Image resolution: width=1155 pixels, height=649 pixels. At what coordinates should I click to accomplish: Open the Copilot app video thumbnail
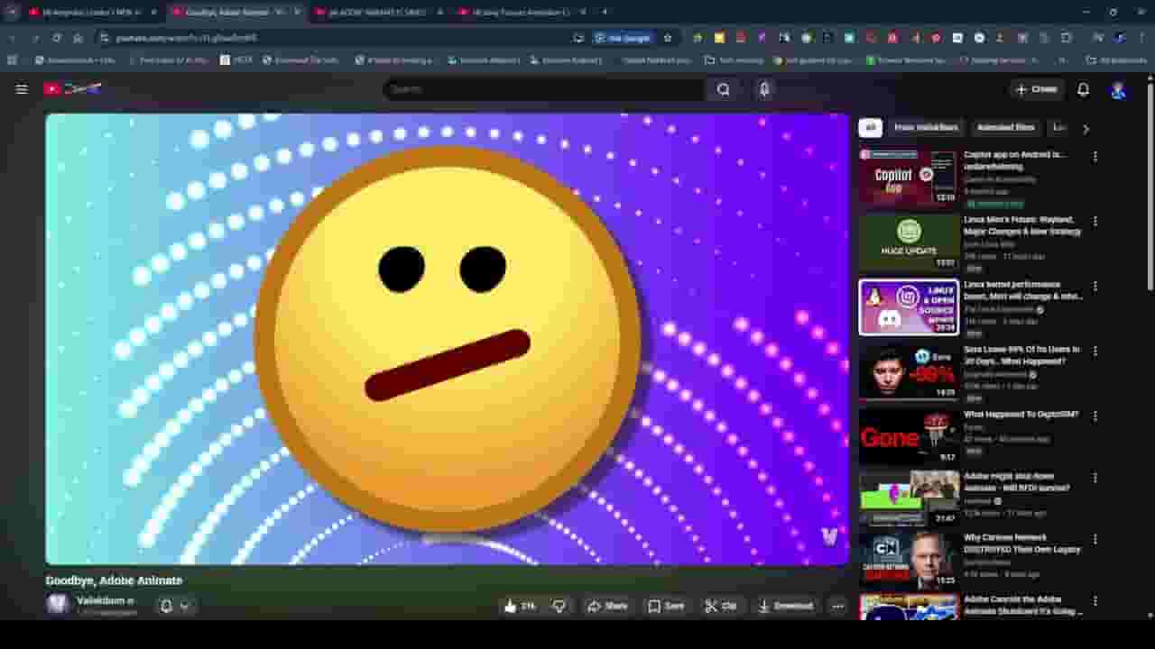909,177
